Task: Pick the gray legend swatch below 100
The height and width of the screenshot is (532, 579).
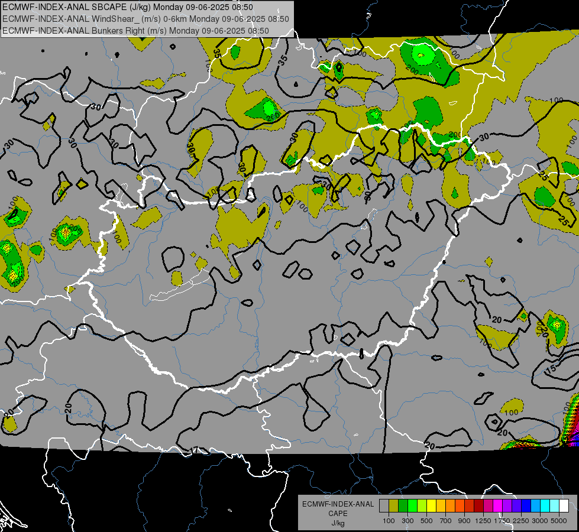Action: pos(384,505)
